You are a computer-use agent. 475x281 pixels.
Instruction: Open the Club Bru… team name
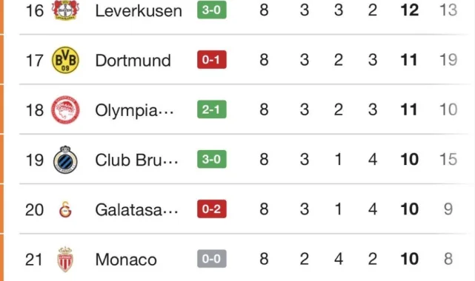[136, 160]
